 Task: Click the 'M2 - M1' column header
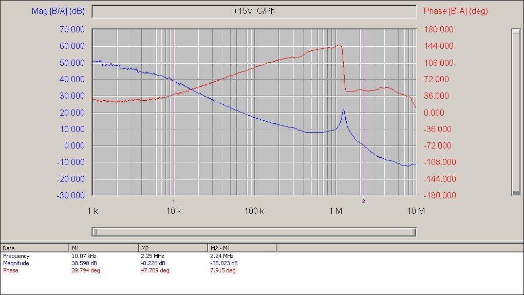(242, 248)
